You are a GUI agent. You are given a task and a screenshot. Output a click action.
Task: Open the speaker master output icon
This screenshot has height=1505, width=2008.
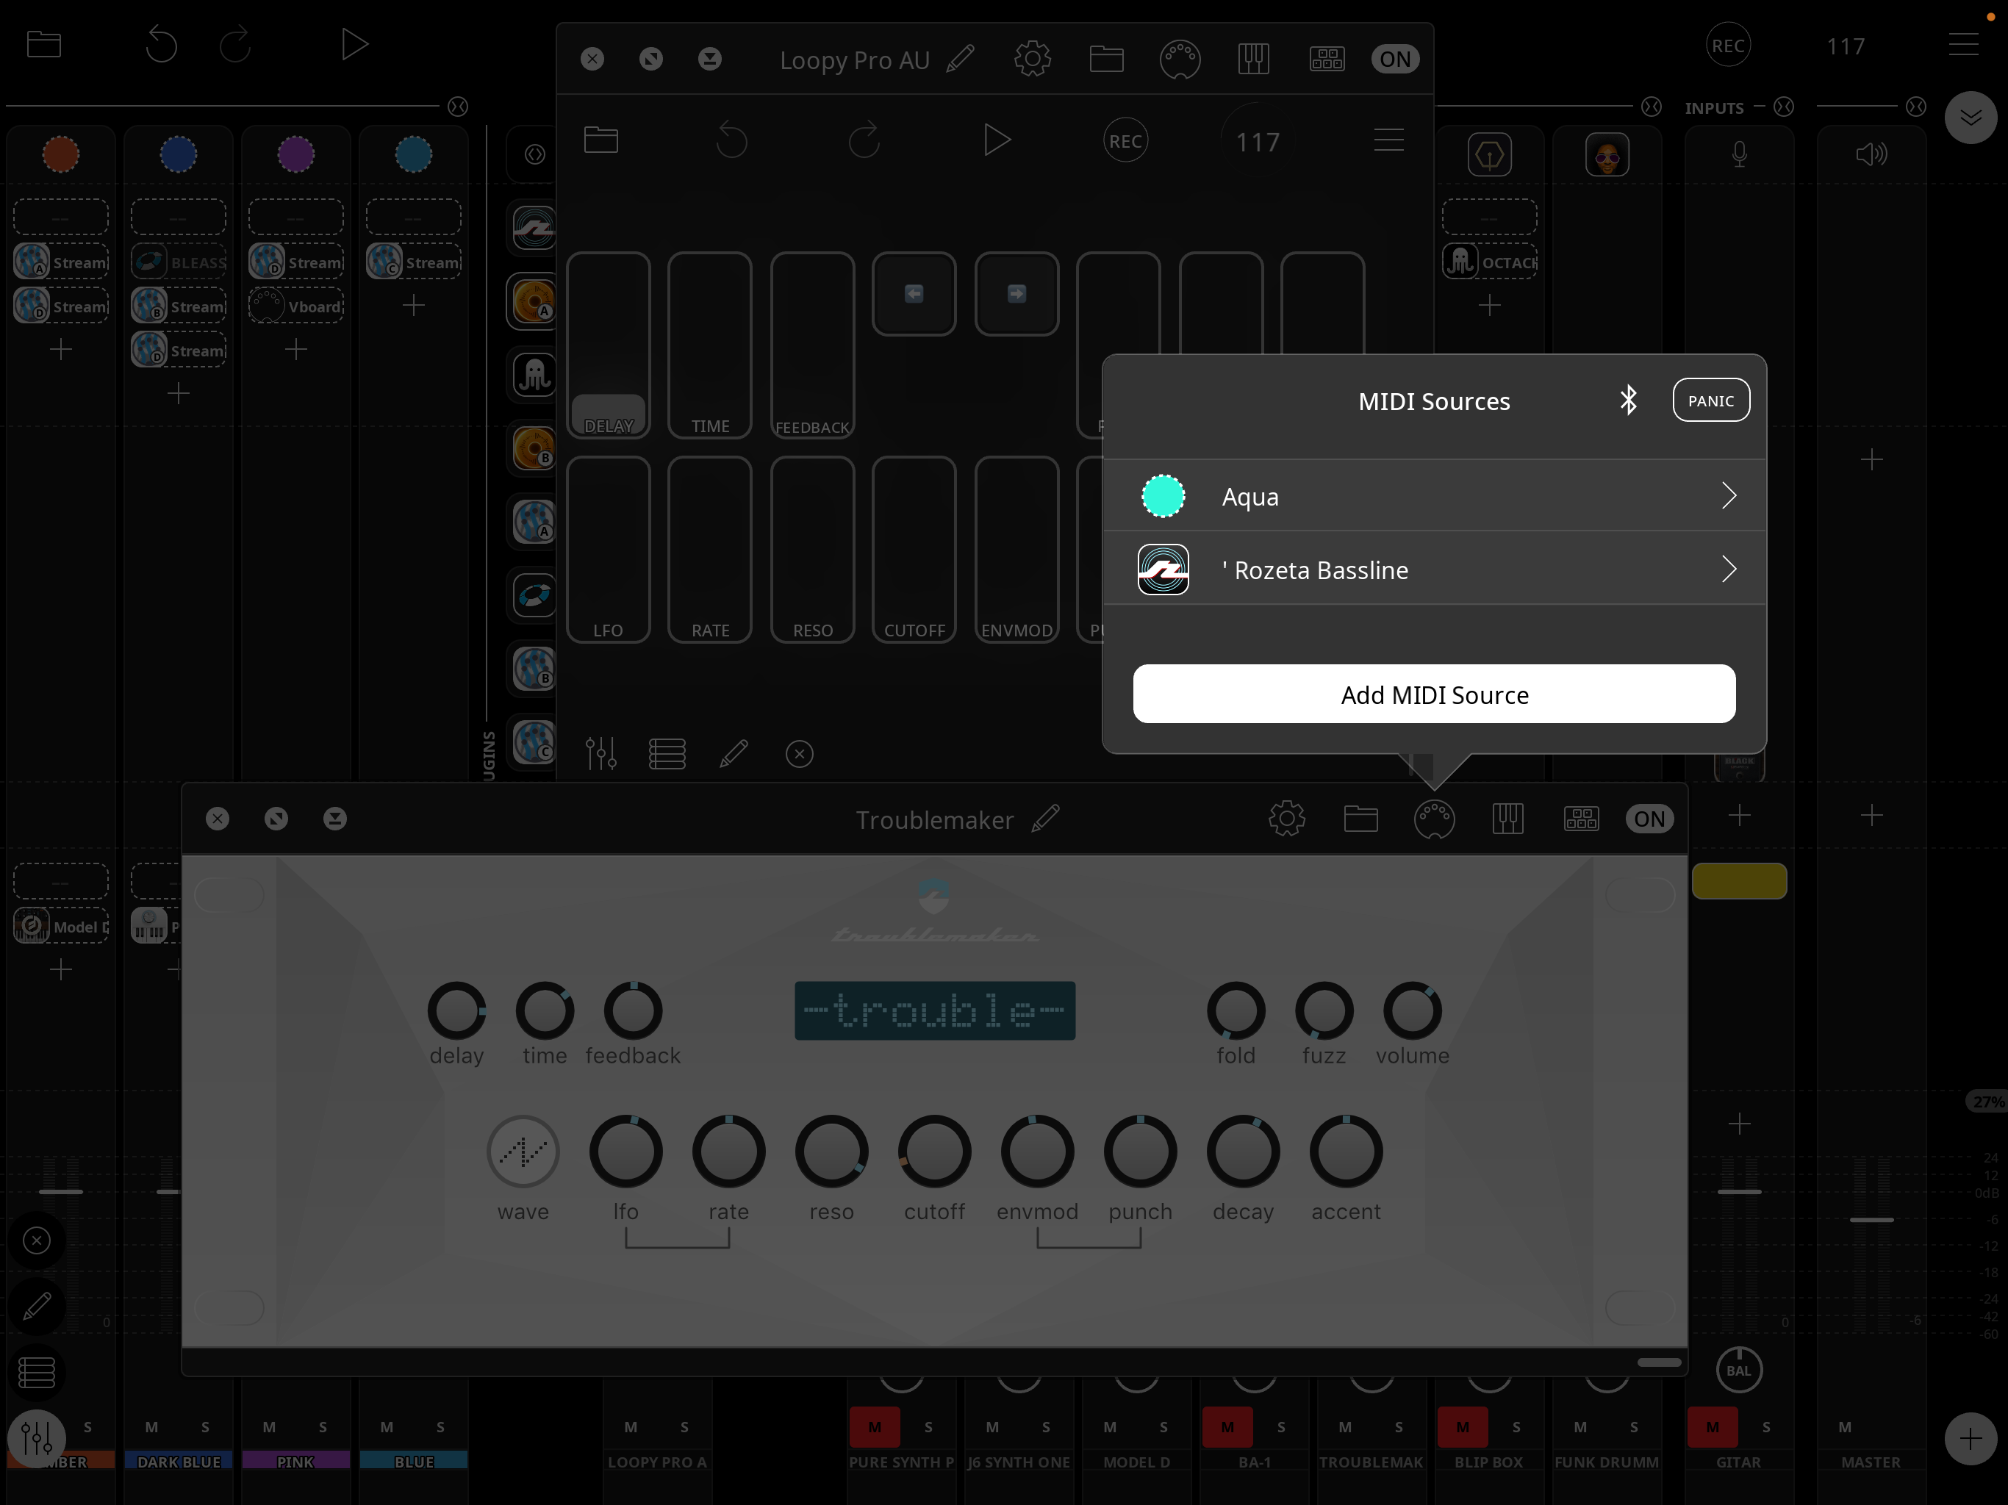click(x=1871, y=154)
